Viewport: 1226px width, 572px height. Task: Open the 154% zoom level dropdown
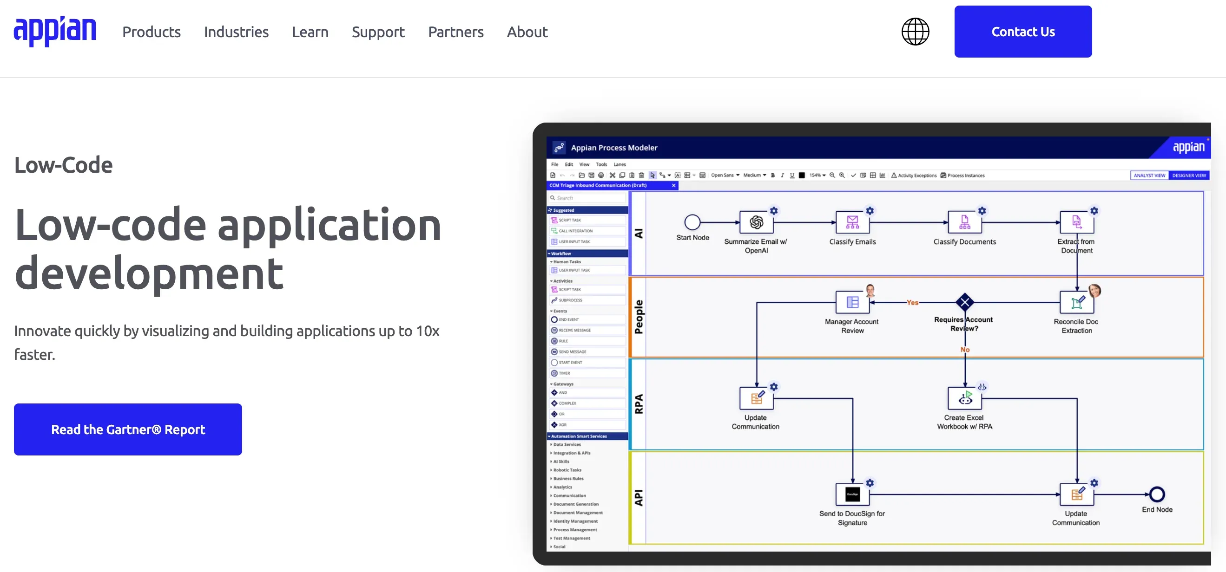[x=817, y=175]
